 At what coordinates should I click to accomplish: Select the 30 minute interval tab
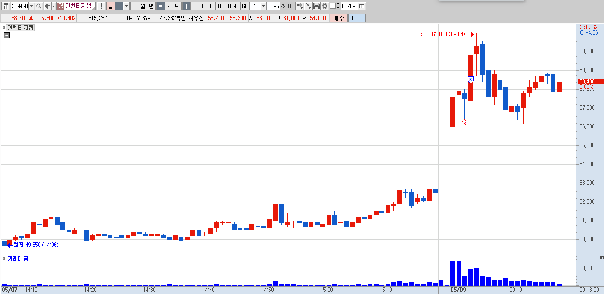click(x=228, y=6)
